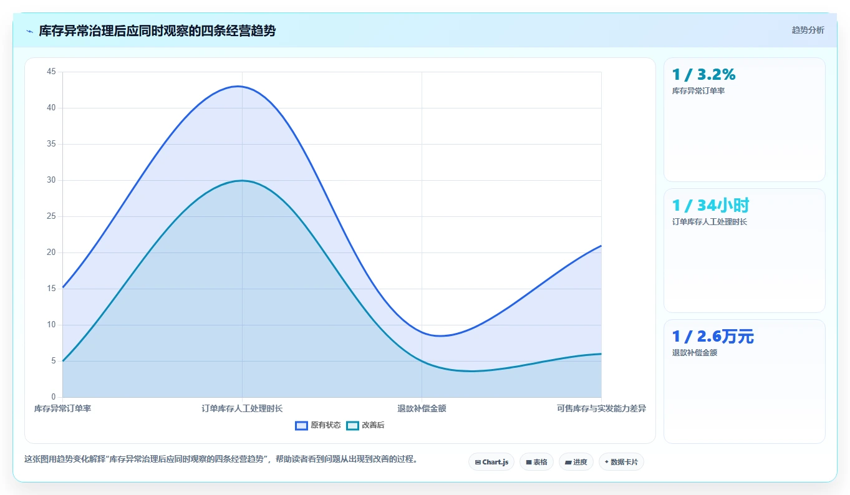This screenshot has height=495, width=850.
Task: Open the 订单库存人工处理时长 34小时 card
Action: 745,251
